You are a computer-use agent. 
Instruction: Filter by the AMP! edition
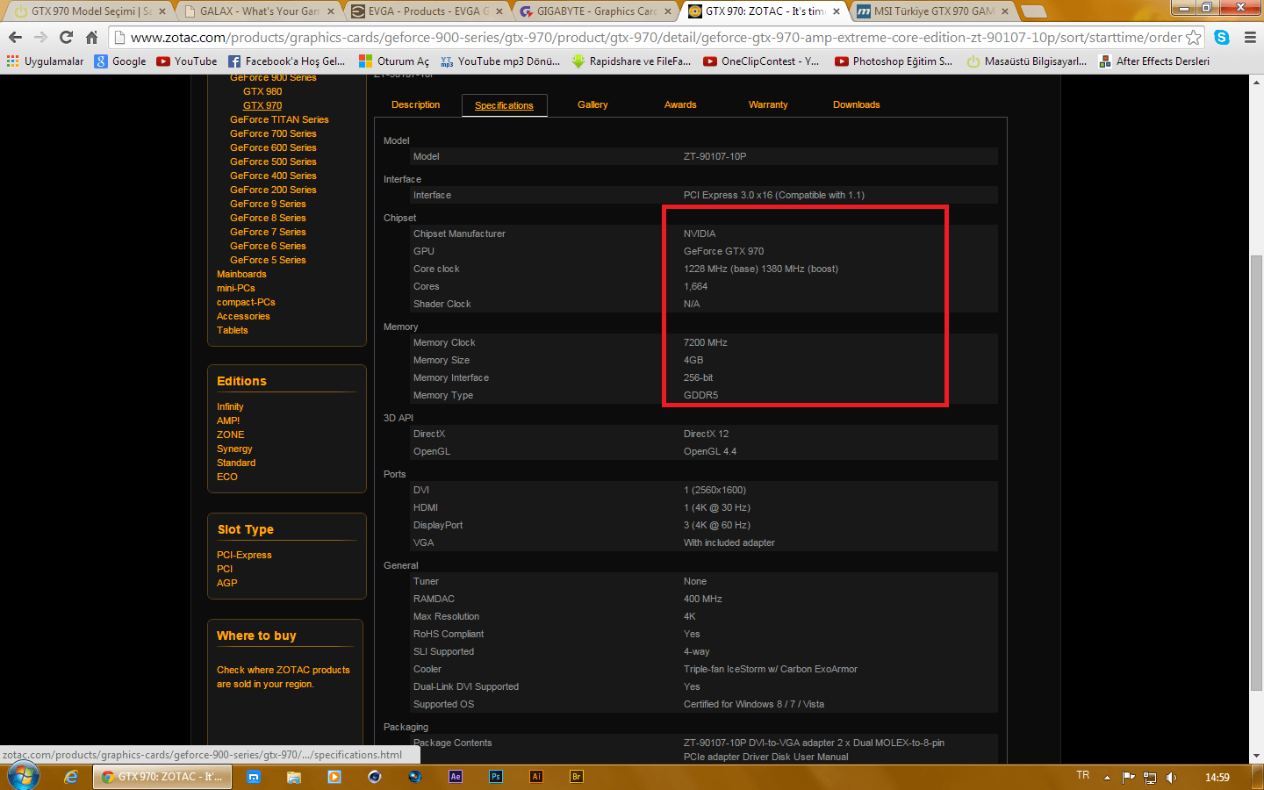[228, 420]
